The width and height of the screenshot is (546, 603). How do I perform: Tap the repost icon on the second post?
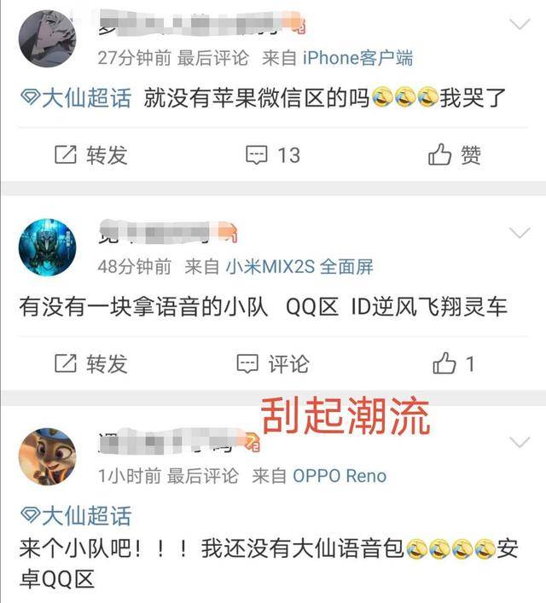(66, 363)
